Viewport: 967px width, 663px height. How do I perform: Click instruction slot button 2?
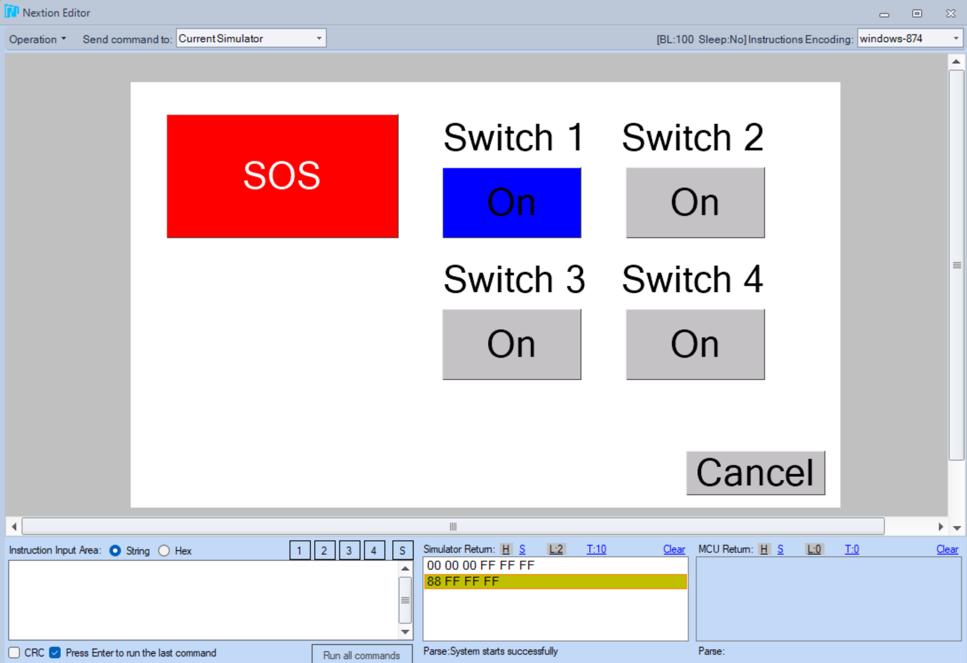324,551
